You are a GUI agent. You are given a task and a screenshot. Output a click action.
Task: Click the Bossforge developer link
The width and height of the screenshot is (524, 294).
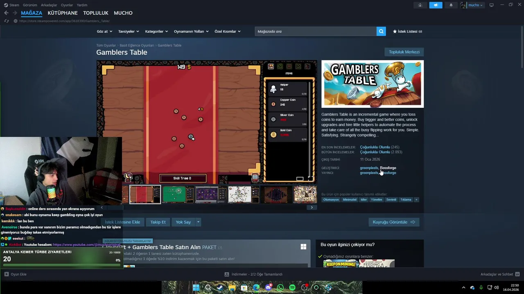[388, 168]
